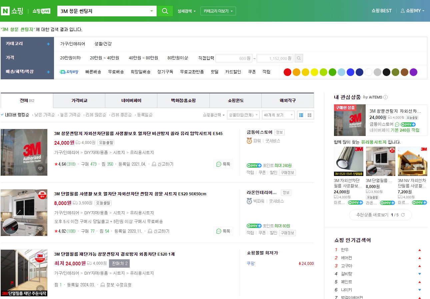Click 금동이스토어 파워 grade medal icon
Image resolution: width=430 pixels, height=299 pixels.
point(249,141)
